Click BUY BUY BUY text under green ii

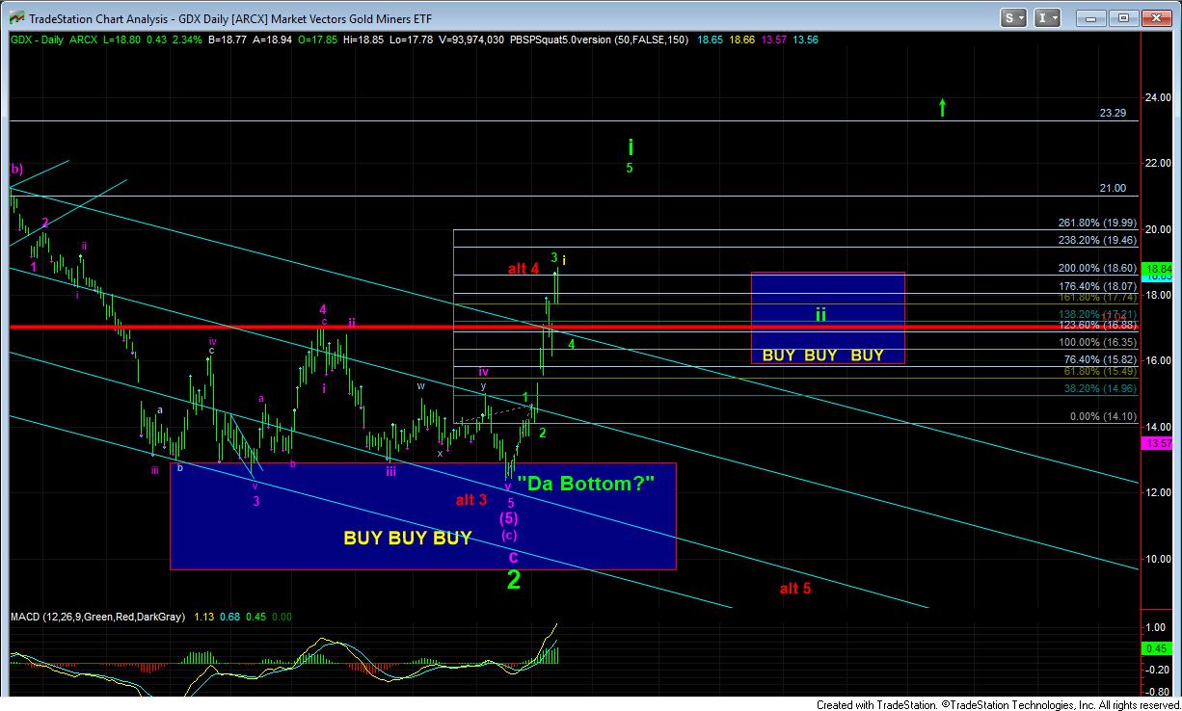[x=822, y=355]
